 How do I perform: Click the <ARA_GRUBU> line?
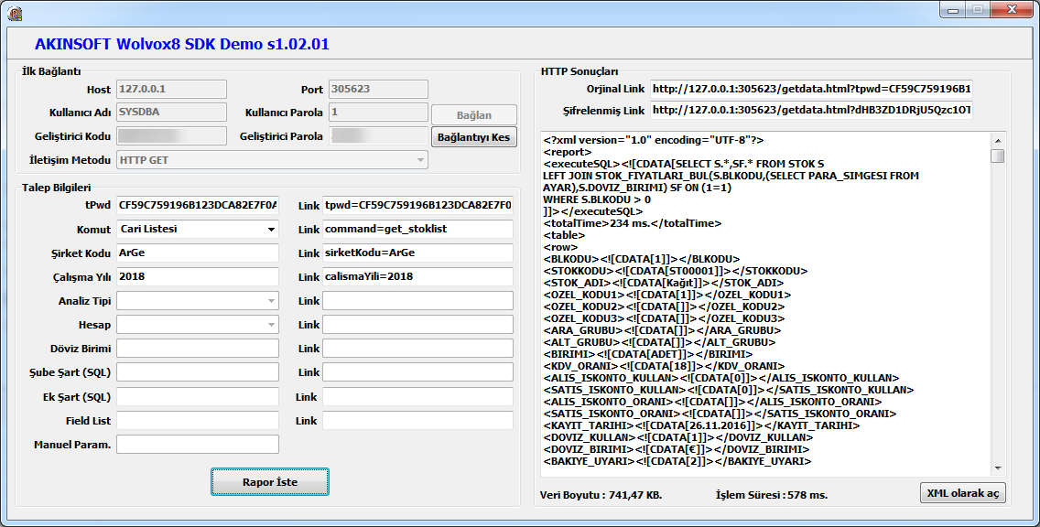[x=662, y=331]
